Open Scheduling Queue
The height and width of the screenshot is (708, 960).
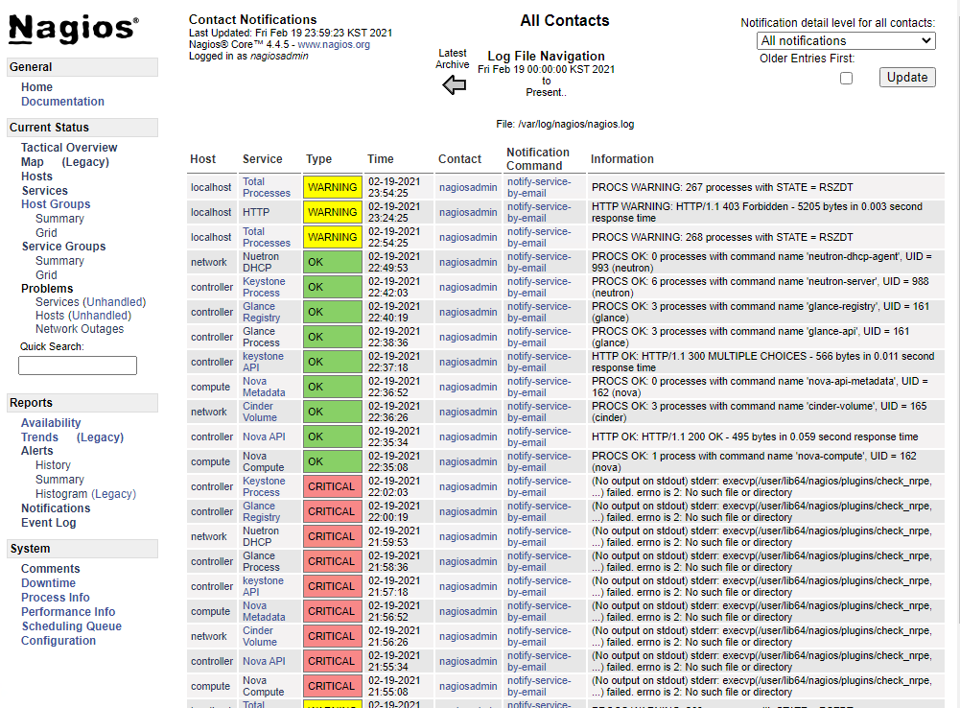72,626
